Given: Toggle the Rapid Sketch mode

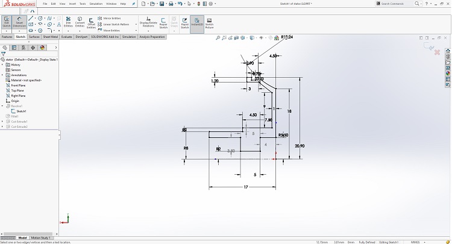Looking at the screenshot, I should pyautogui.click(x=185, y=23).
